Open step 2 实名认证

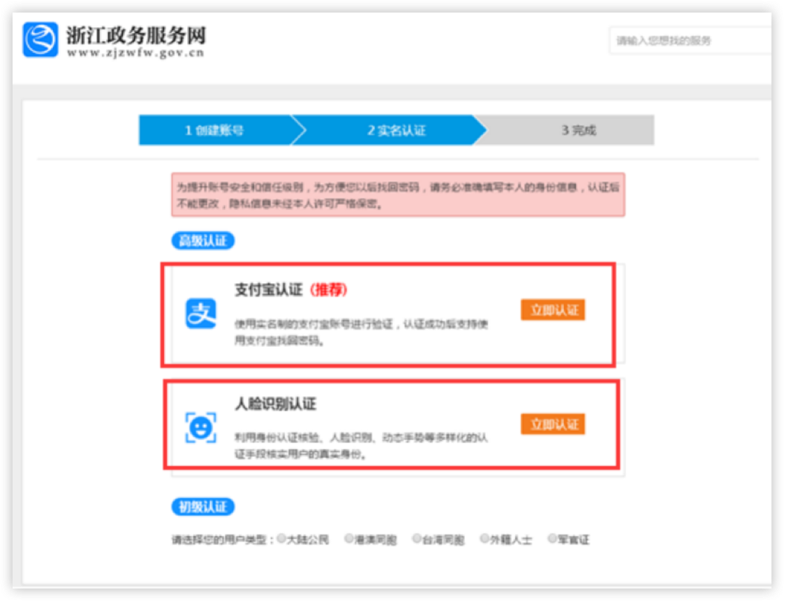pos(396,130)
